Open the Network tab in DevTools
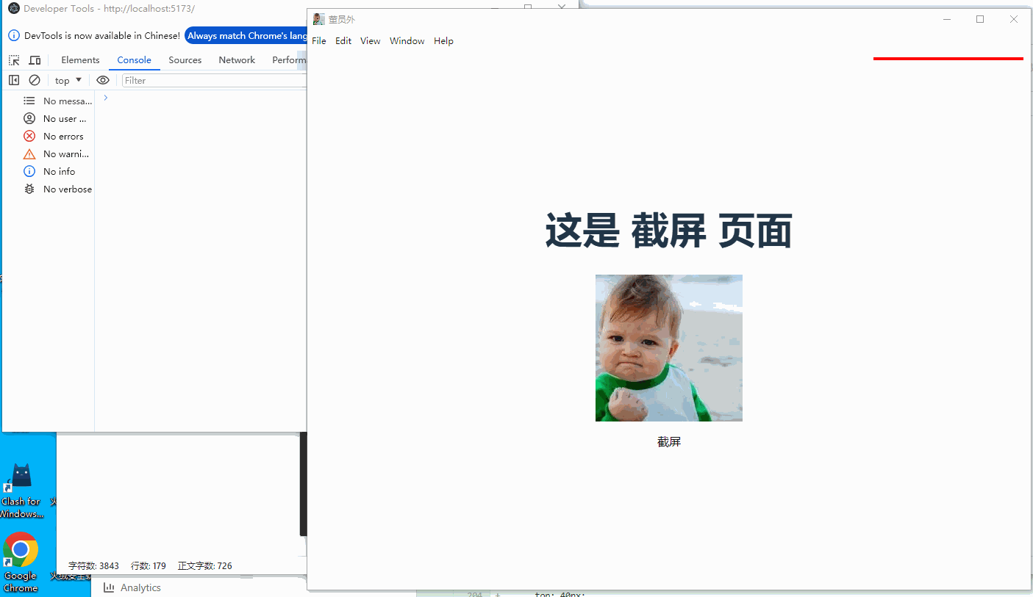 pos(237,60)
